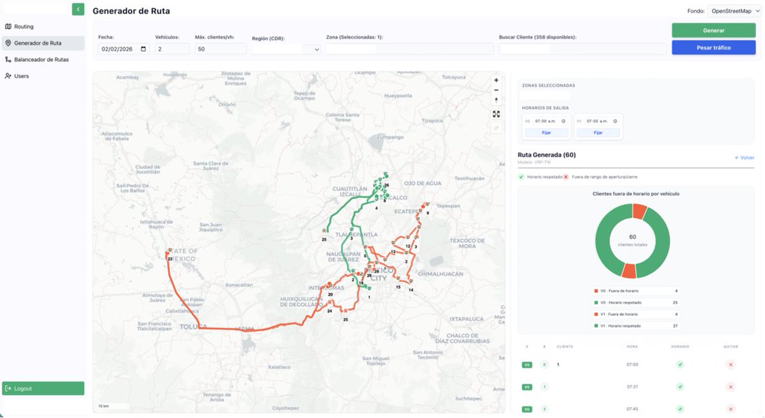Click the faded link tool below fullscreen
Screen dimensions: 765x418
click(x=497, y=128)
